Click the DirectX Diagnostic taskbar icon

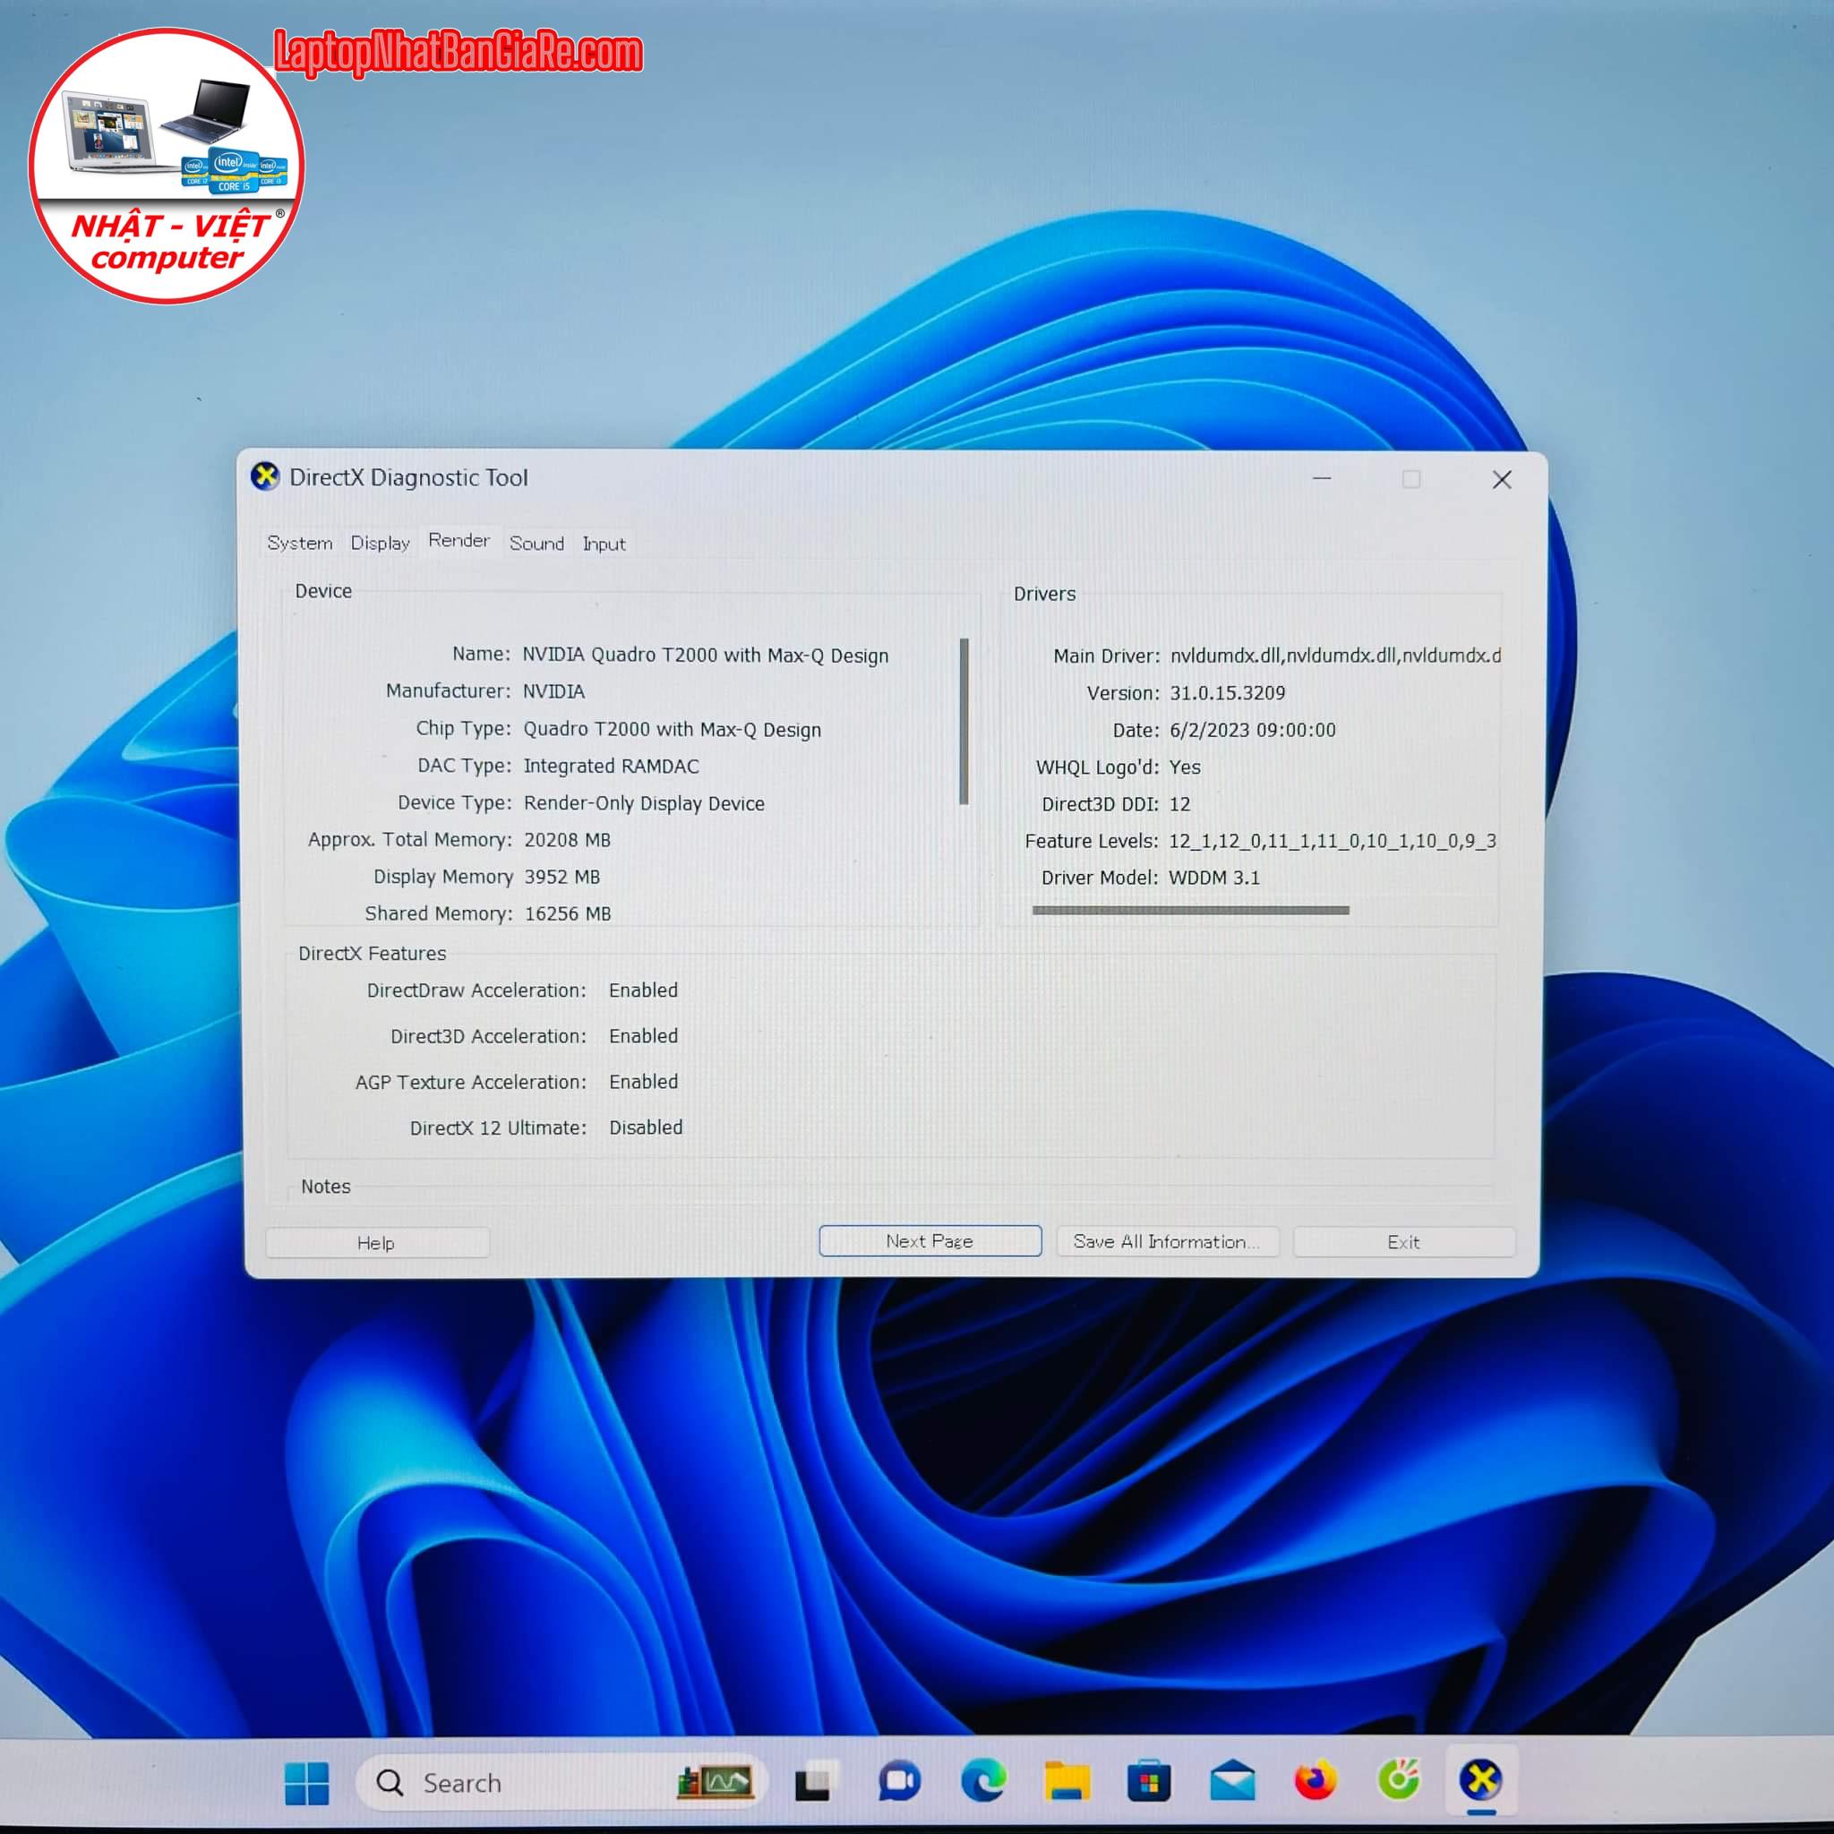pos(1481,1781)
